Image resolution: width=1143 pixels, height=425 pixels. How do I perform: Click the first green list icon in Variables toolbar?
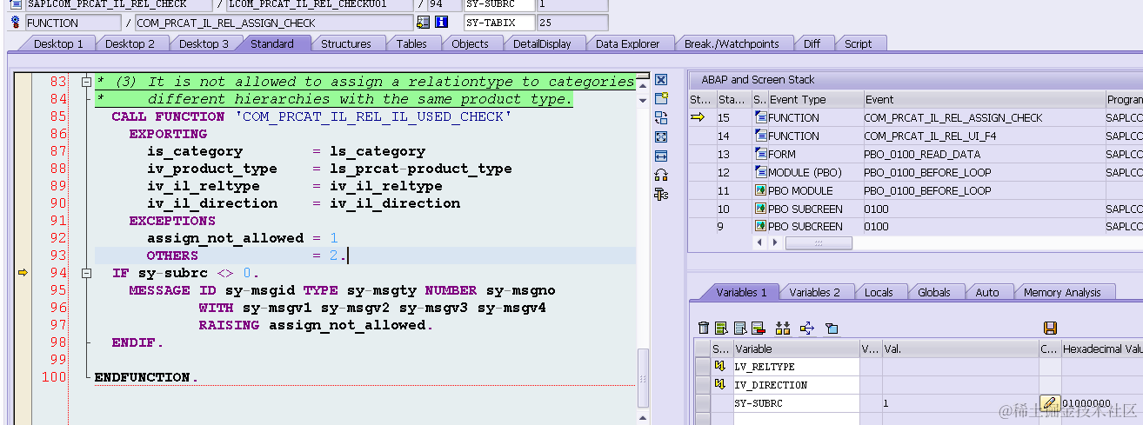(x=721, y=328)
